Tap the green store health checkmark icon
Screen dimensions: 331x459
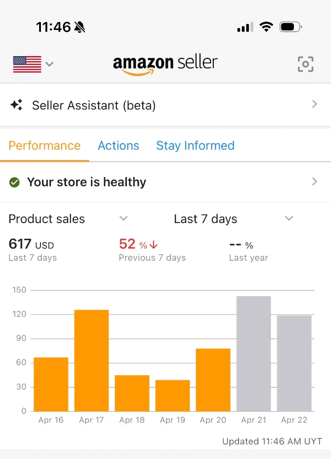pos(14,183)
